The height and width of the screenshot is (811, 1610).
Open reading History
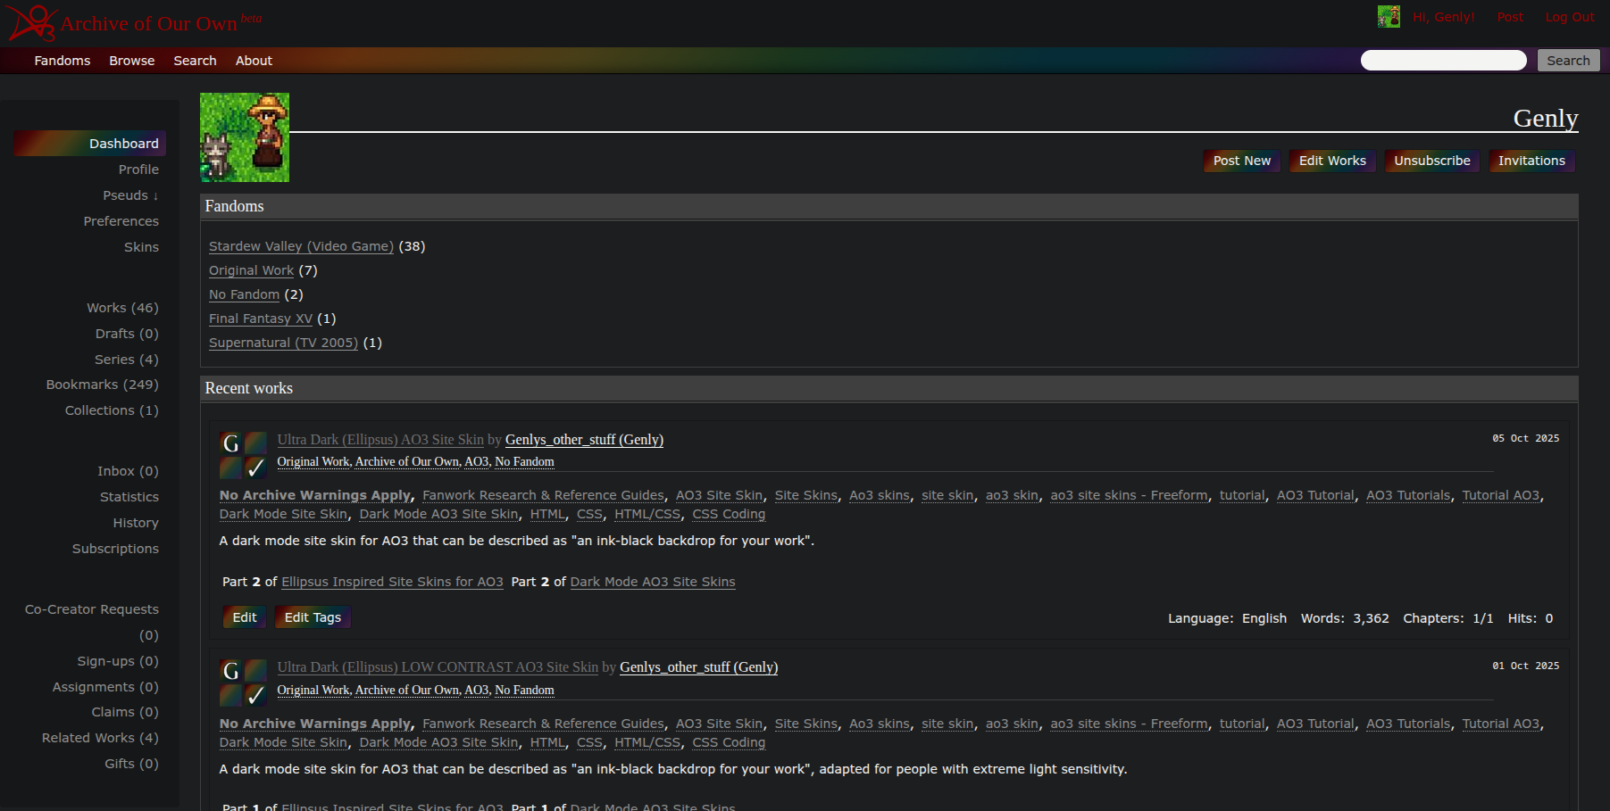(136, 523)
